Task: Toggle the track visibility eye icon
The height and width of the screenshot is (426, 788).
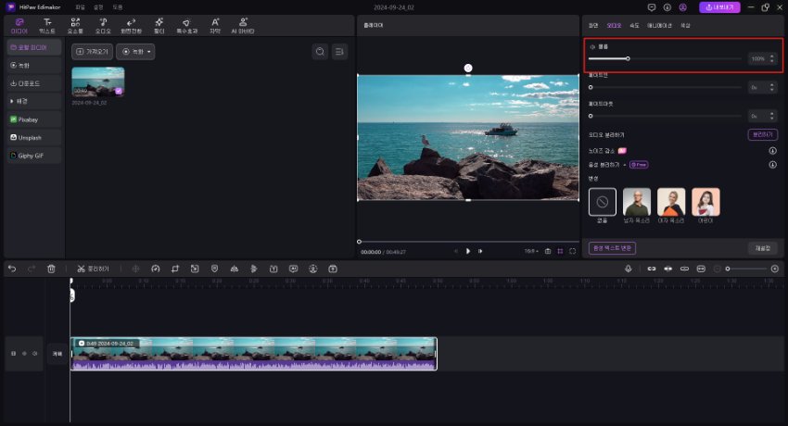Action: (24, 354)
